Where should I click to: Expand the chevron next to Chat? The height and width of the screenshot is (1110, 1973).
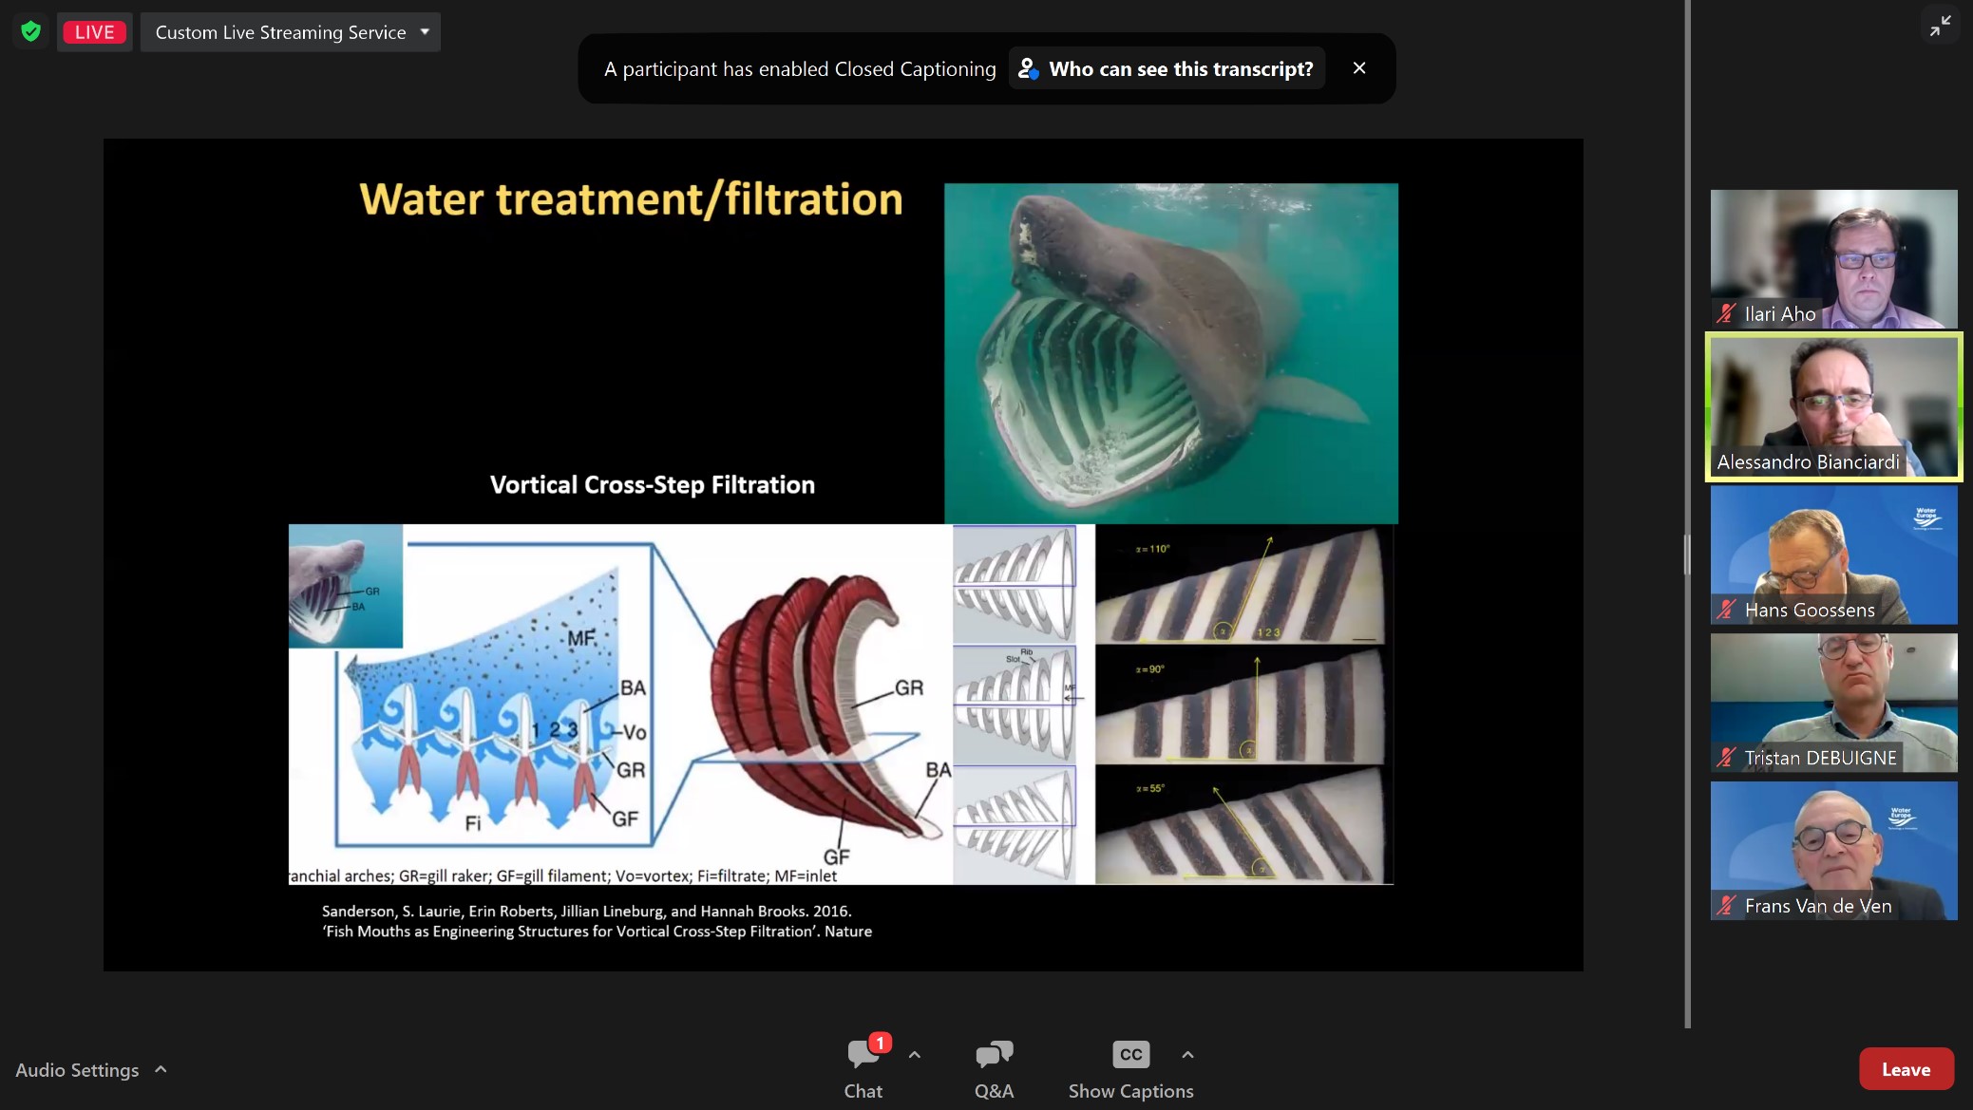[914, 1054]
